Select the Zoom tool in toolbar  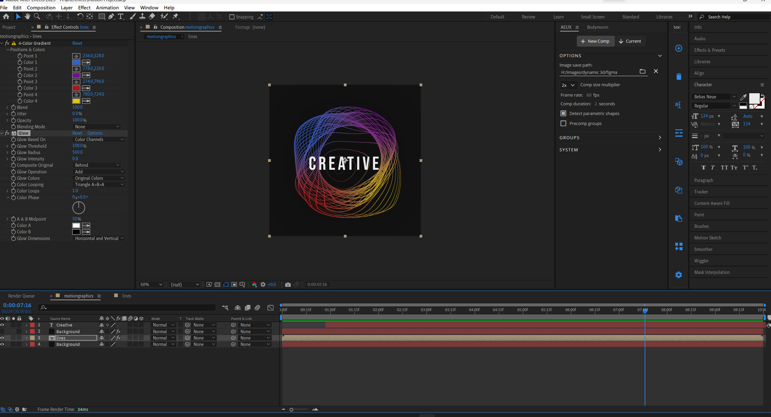37,17
